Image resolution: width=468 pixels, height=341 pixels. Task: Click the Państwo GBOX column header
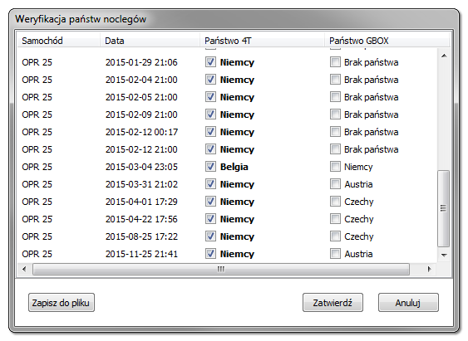[387, 41]
